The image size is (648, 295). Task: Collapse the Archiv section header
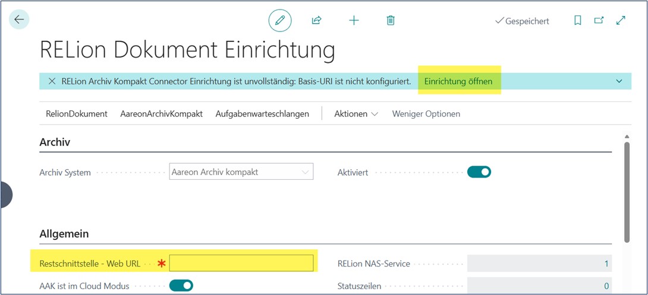55,142
